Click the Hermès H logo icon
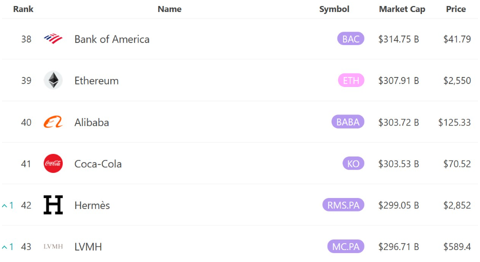The width and height of the screenshot is (480, 262). pyautogui.click(x=53, y=205)
